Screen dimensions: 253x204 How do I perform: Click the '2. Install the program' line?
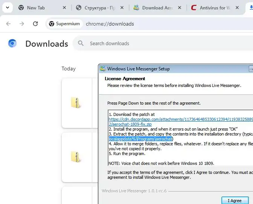click(173, 129)
